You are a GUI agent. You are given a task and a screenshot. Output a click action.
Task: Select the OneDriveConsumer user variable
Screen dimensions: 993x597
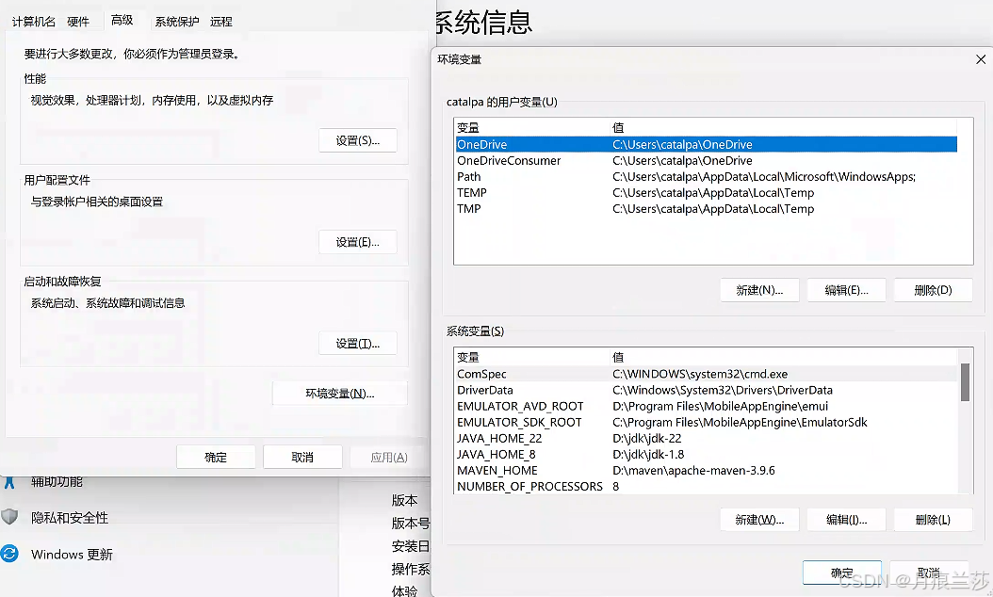(x=706, y=161)
